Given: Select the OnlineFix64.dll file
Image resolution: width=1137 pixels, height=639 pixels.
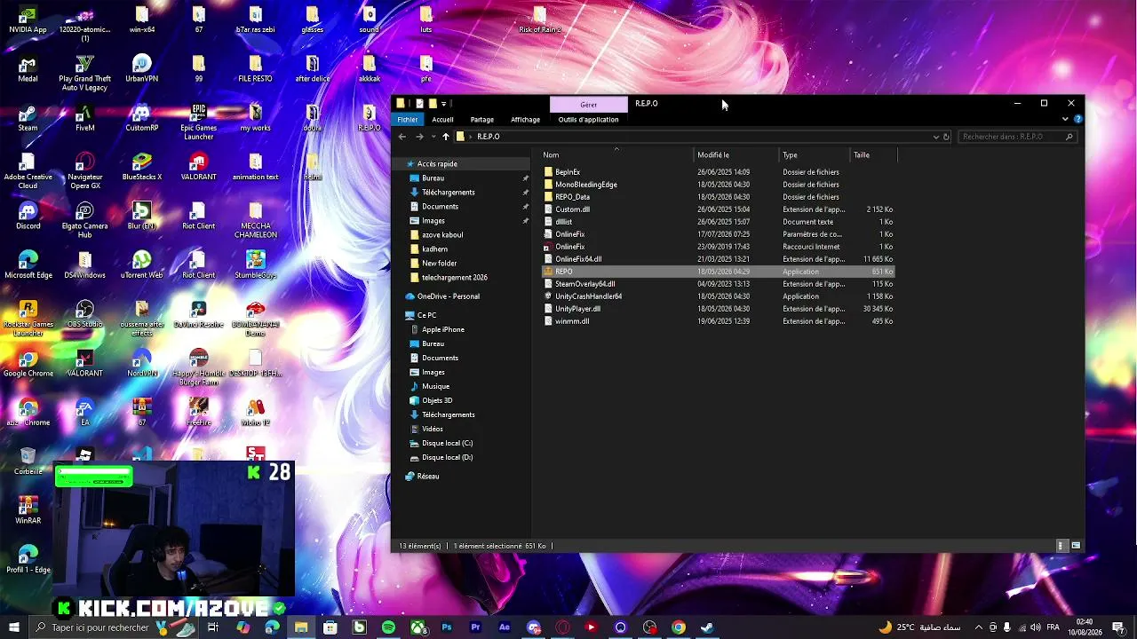Looking at the screenshot, I should [x=578, y=259].
